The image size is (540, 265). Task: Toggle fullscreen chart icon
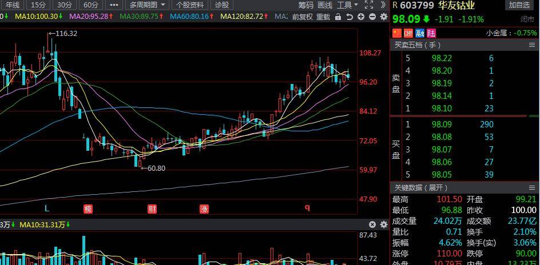tap(369, 5)
